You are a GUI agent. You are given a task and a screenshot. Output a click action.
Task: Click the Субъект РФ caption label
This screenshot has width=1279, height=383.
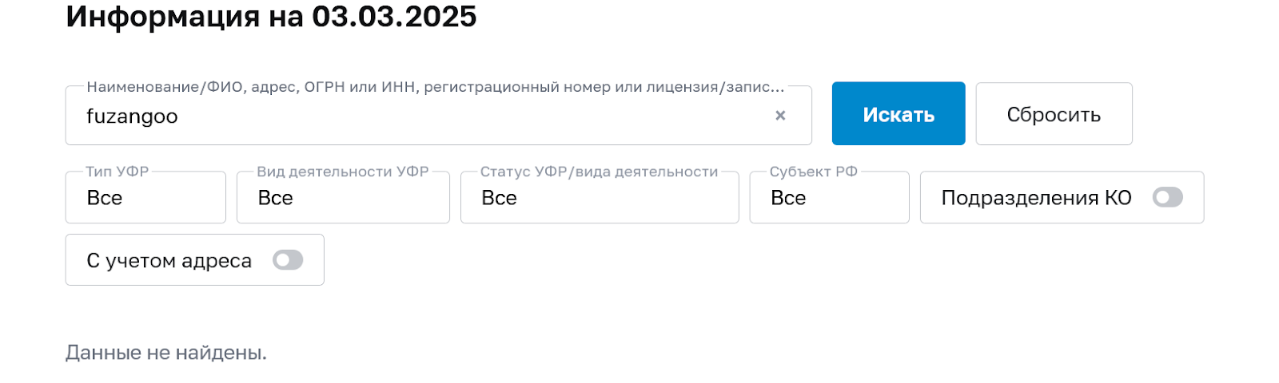813,172
